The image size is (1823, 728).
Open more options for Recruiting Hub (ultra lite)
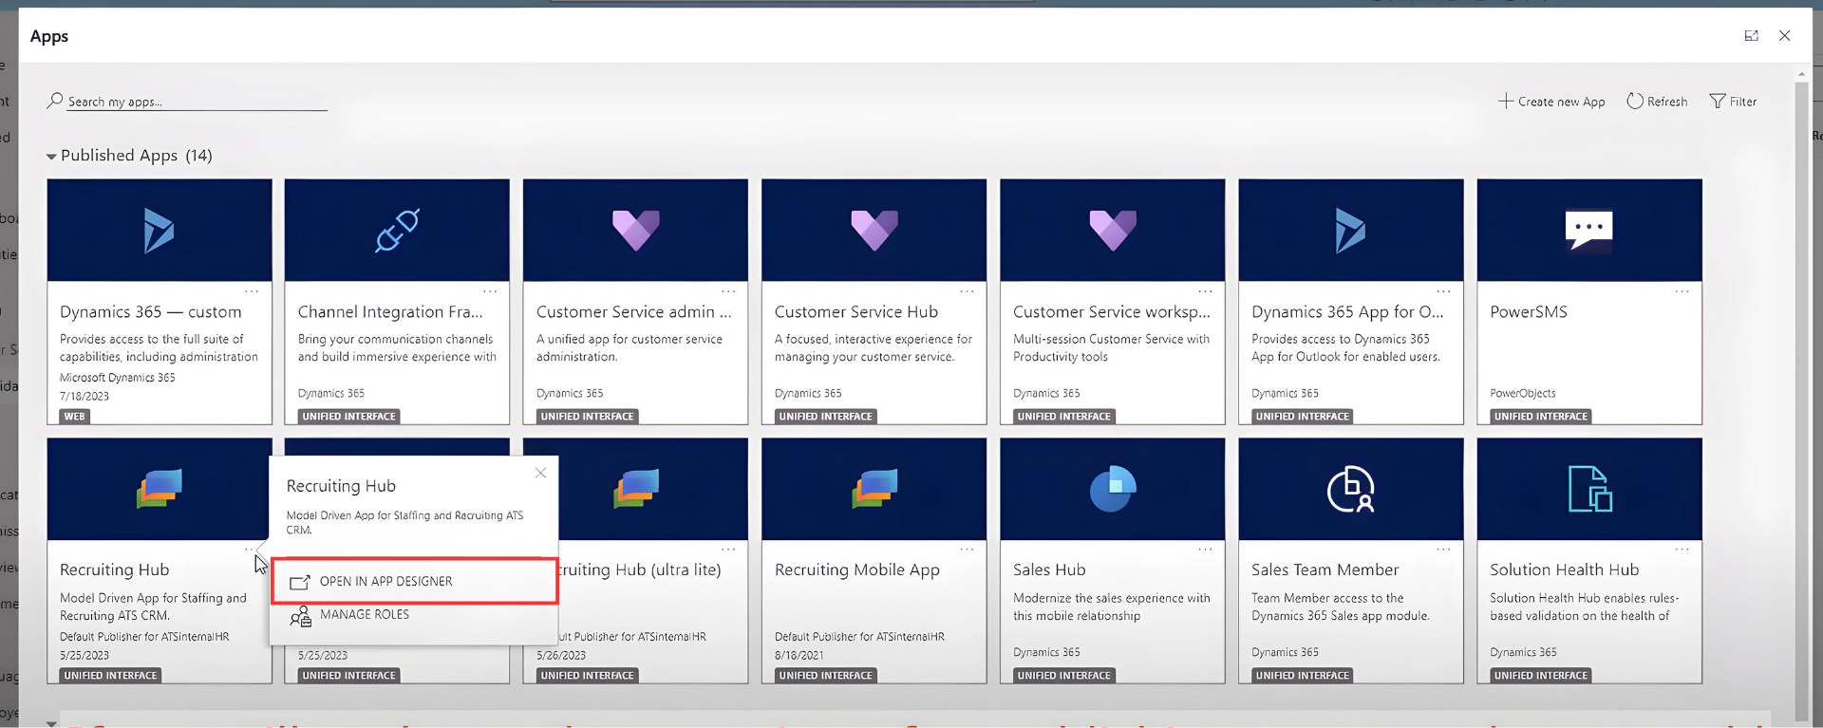tap(728, 550)
